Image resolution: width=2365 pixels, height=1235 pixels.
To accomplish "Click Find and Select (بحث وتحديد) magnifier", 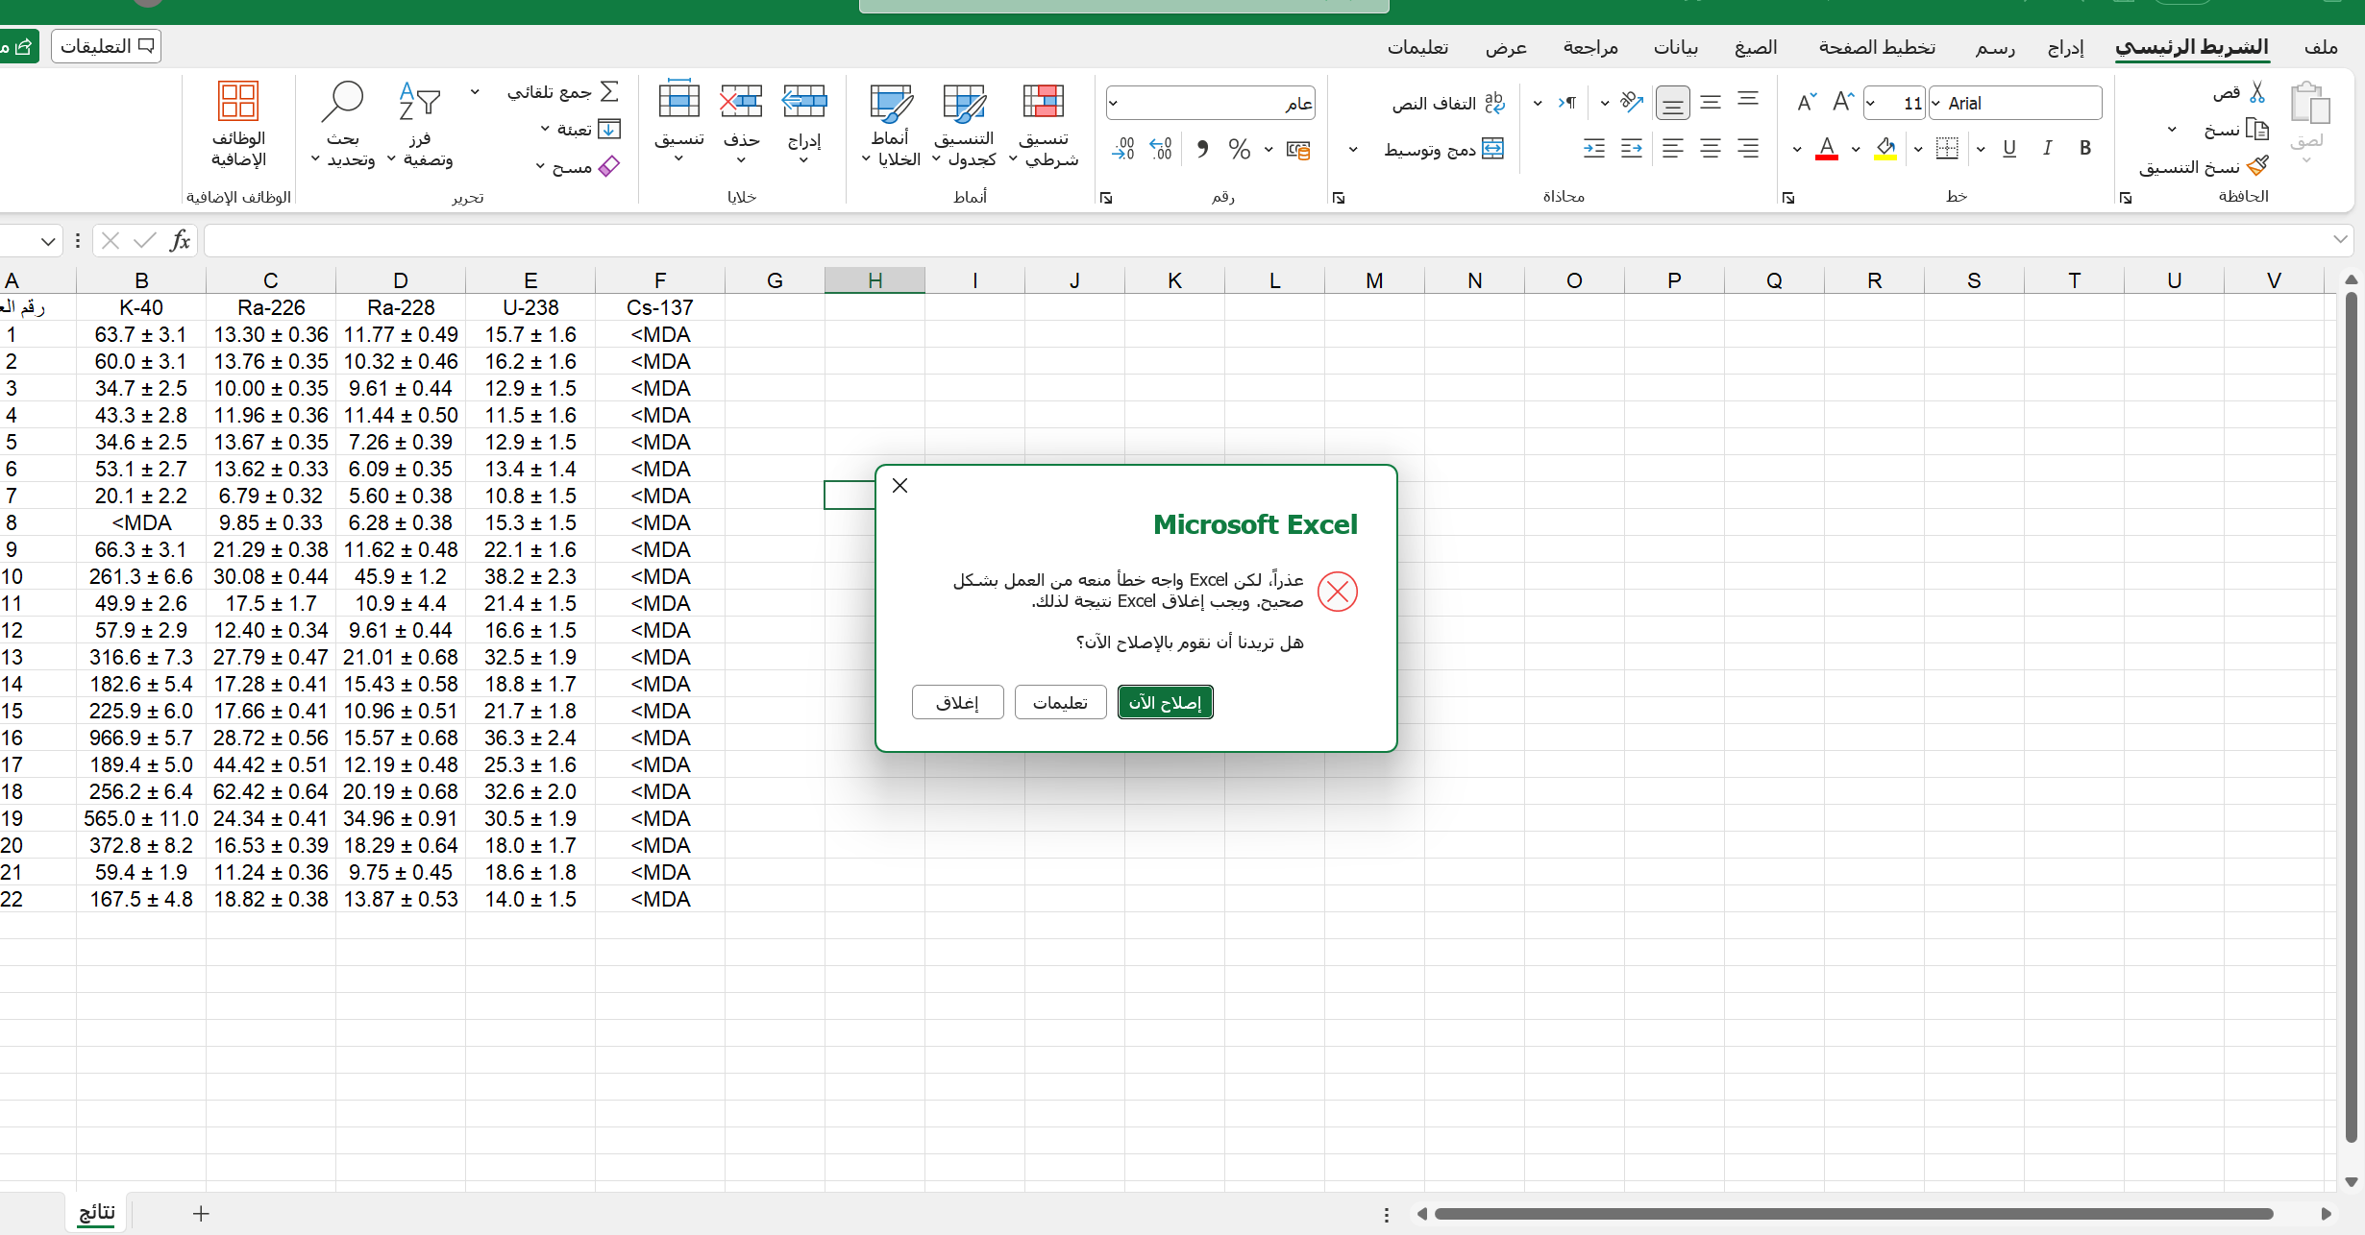I will [343, 100].
